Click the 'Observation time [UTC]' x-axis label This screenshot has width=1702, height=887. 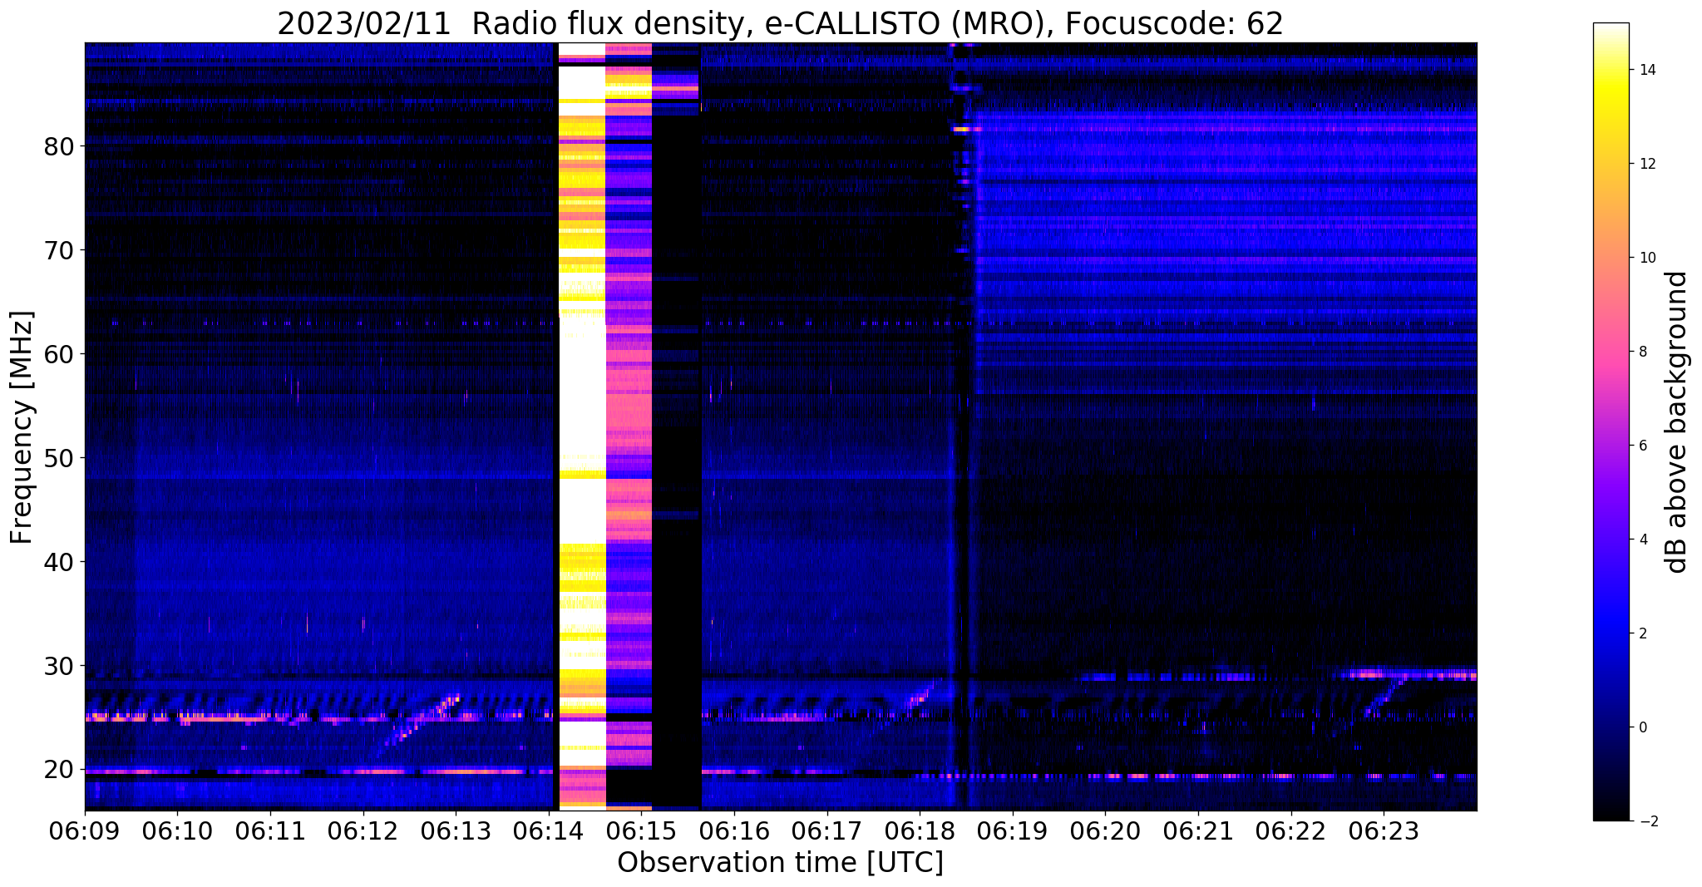(780, 862)
